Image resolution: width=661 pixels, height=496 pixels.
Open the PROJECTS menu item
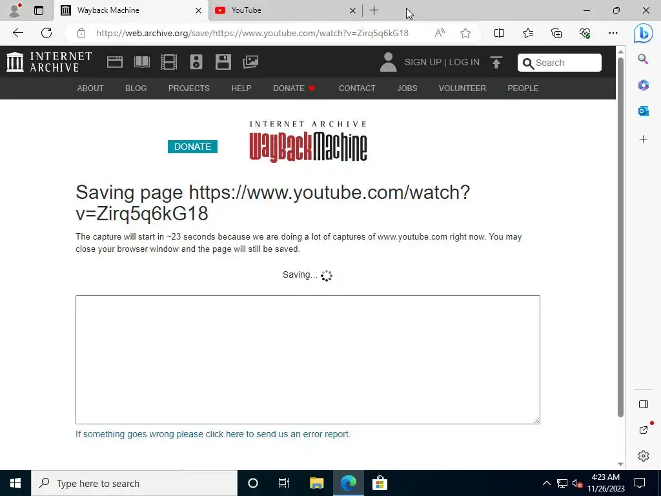click(189, 88)
